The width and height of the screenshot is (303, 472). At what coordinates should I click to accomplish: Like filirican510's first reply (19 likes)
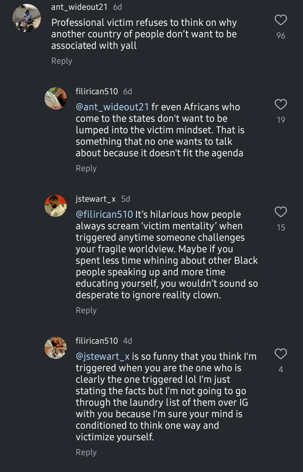(x=281, y=104)
